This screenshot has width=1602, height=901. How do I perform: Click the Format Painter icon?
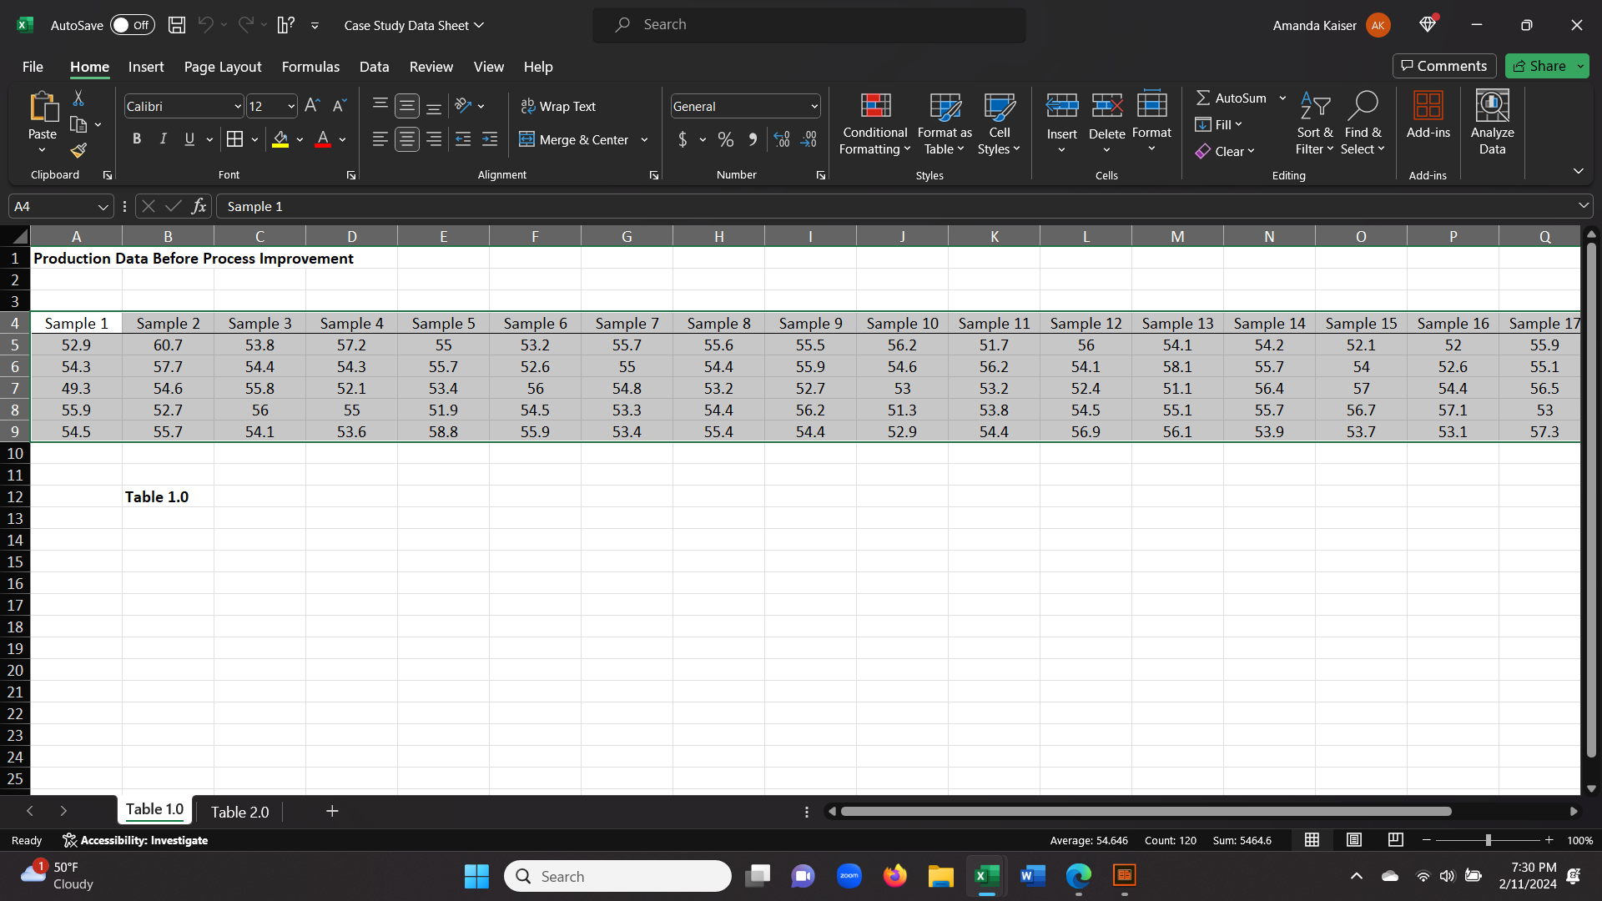[78, 151]
